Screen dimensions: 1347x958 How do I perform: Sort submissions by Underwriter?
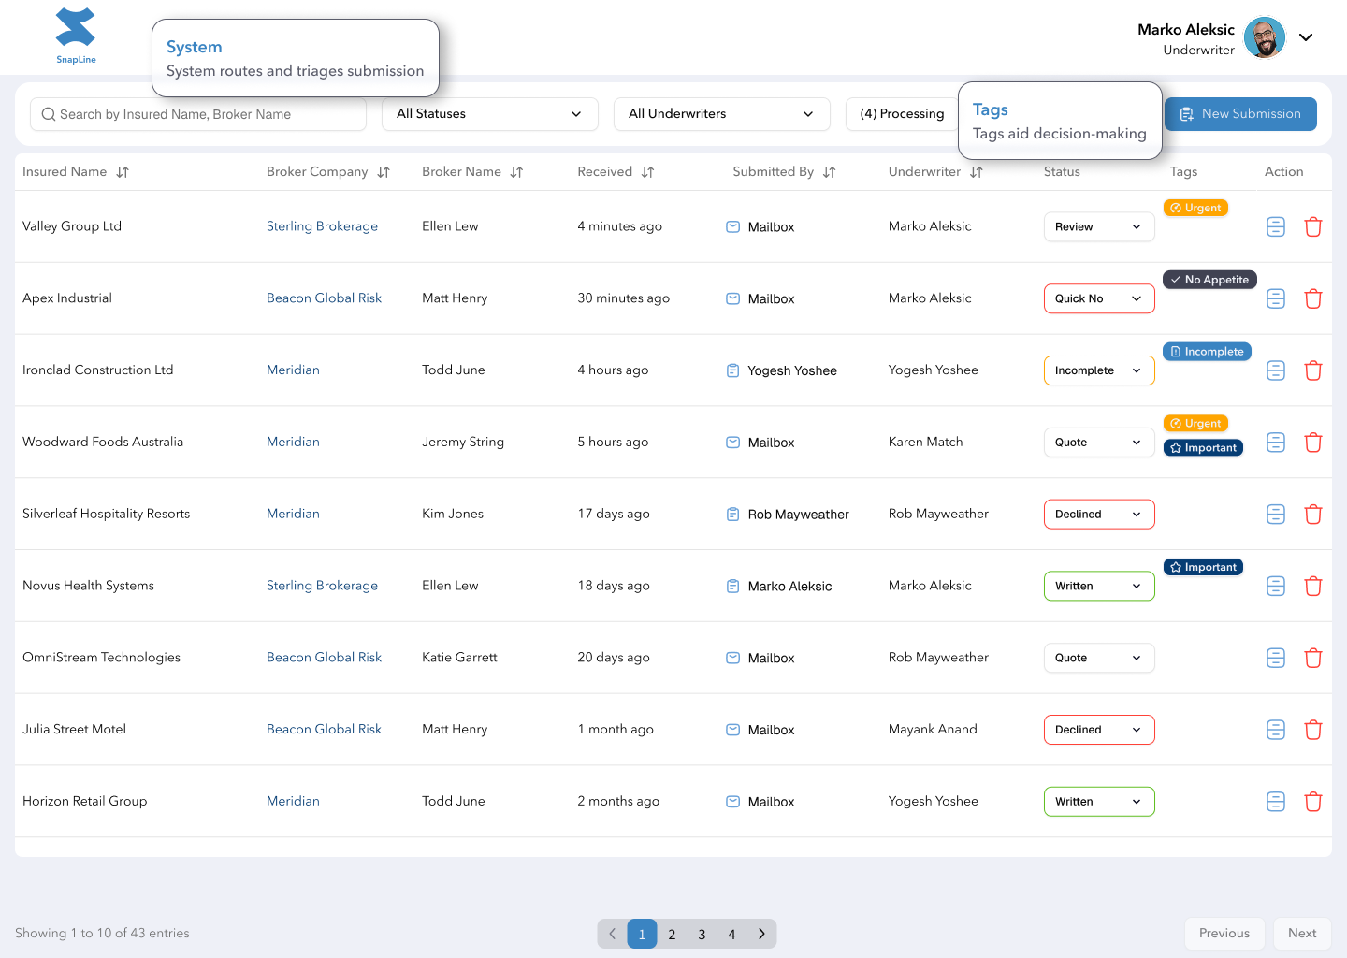977,171
